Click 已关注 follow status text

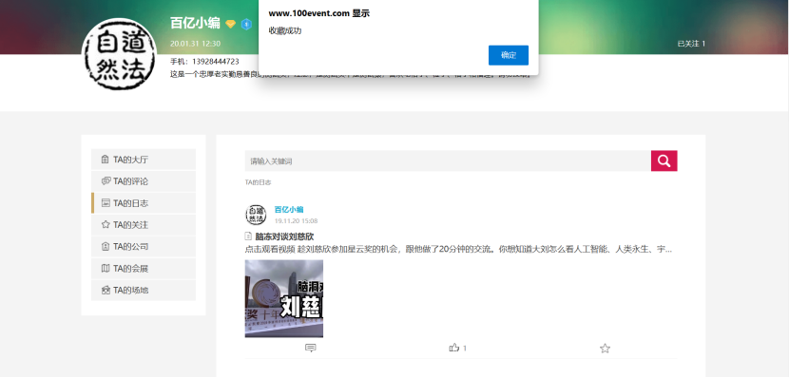tap(691, 44)
